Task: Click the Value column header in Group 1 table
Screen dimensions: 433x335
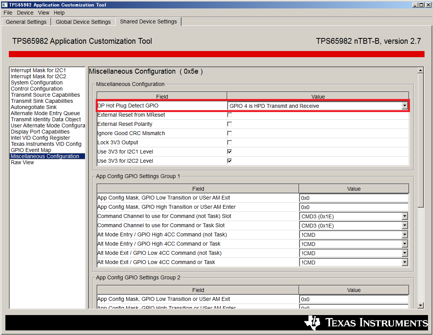Action: click(x=354, y=189)
